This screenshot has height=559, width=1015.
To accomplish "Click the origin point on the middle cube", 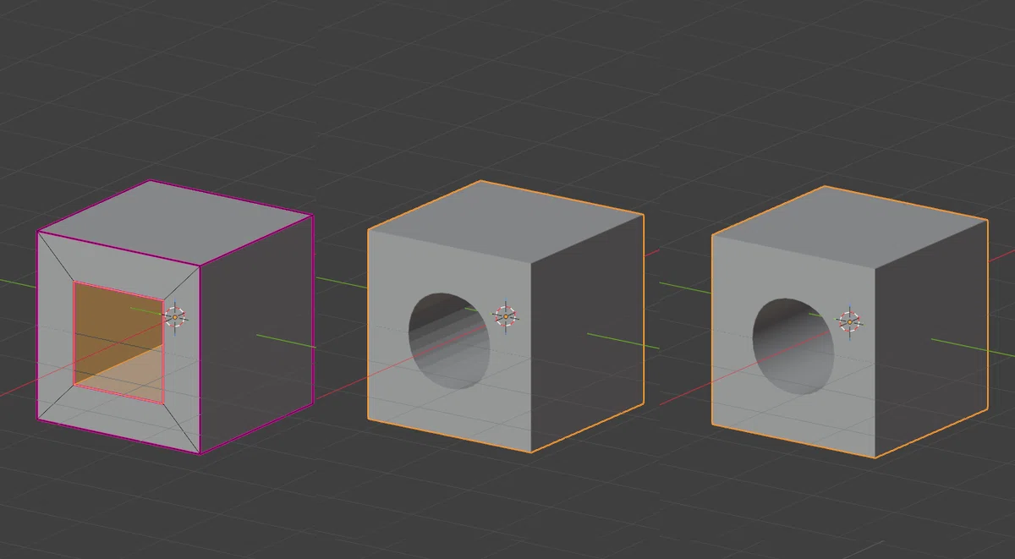I will point(506,316).
